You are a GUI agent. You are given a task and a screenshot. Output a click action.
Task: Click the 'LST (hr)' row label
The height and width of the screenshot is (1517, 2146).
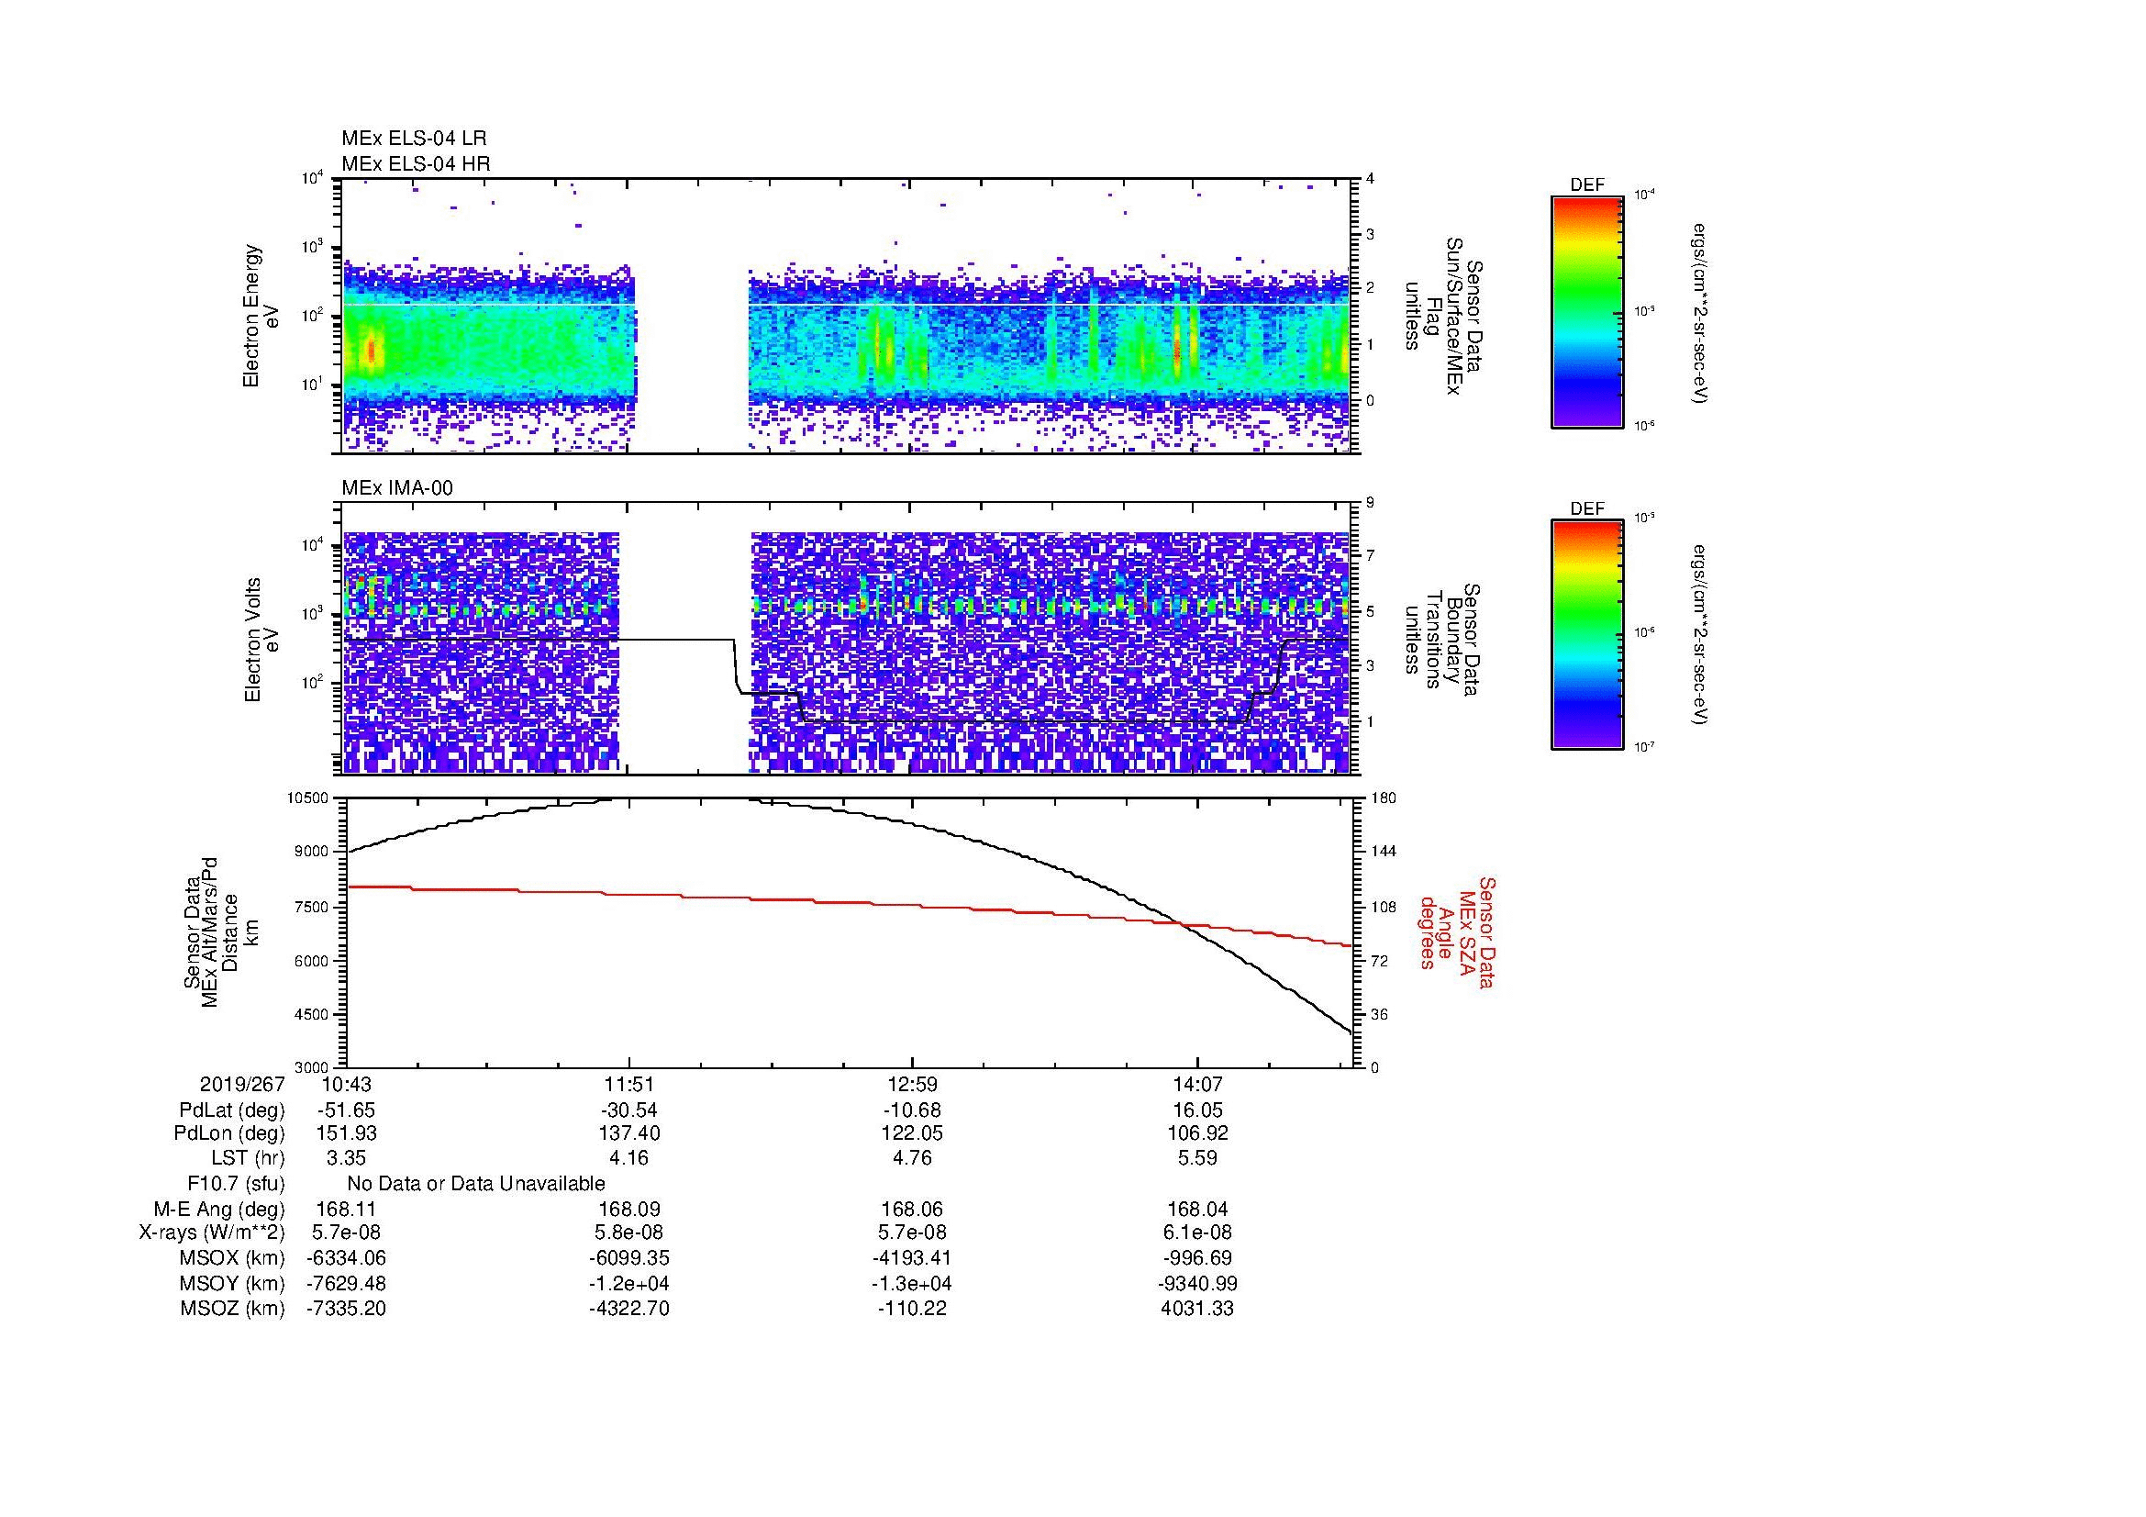[x=248, y=1158]
